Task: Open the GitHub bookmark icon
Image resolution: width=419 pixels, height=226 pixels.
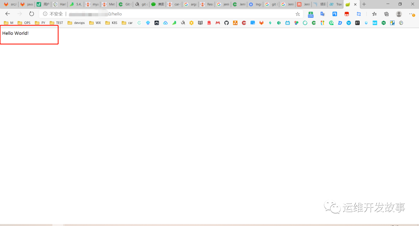Action: coord(227,23)
